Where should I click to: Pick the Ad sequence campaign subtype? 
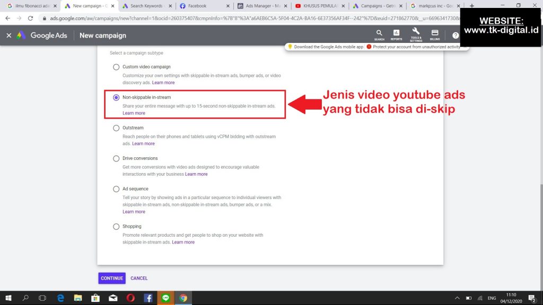pyautogui.click(x=116, y=189)
